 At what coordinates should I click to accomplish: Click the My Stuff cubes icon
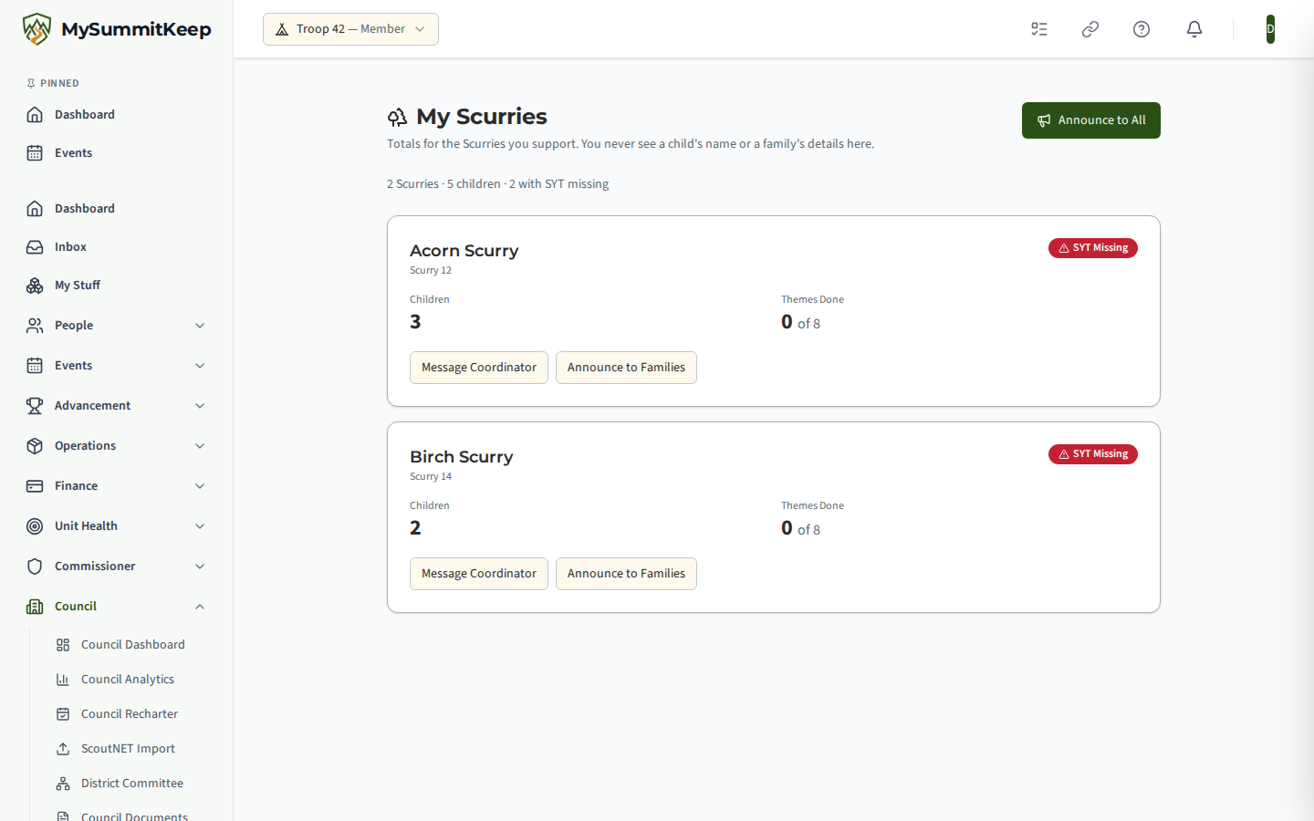coord(35,286)
